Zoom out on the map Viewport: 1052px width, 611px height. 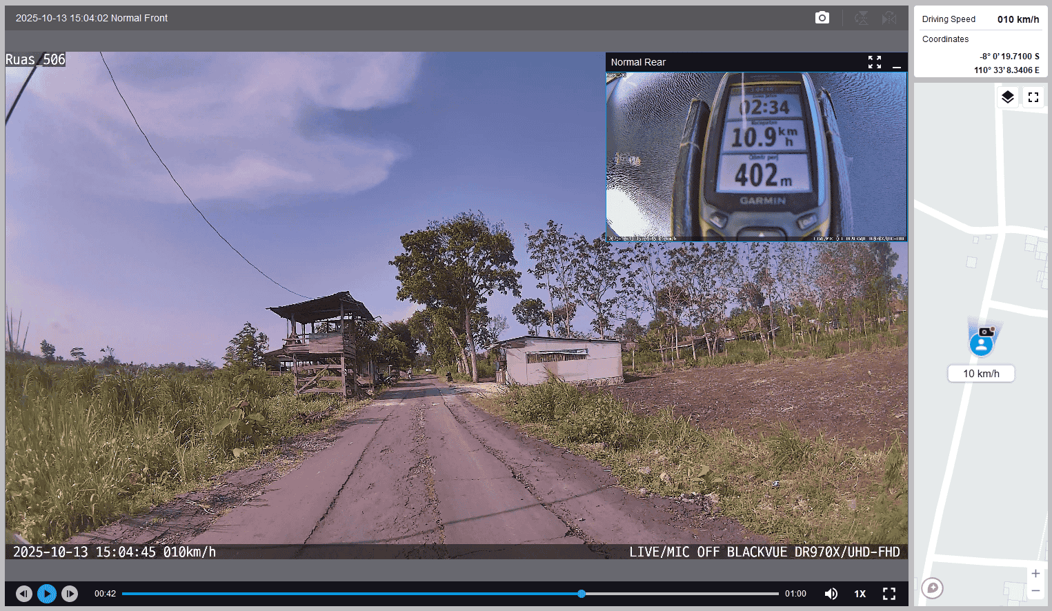tap(1035, 591)
